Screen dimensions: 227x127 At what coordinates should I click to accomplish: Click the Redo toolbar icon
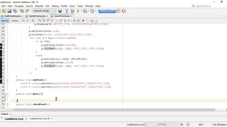[27, 11]
